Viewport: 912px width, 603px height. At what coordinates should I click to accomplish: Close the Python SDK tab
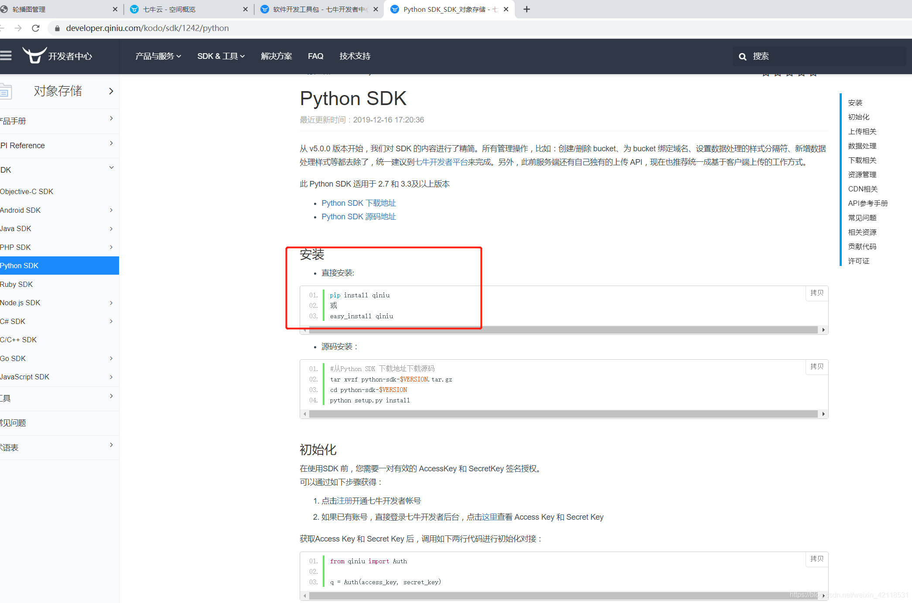point(506,9)
